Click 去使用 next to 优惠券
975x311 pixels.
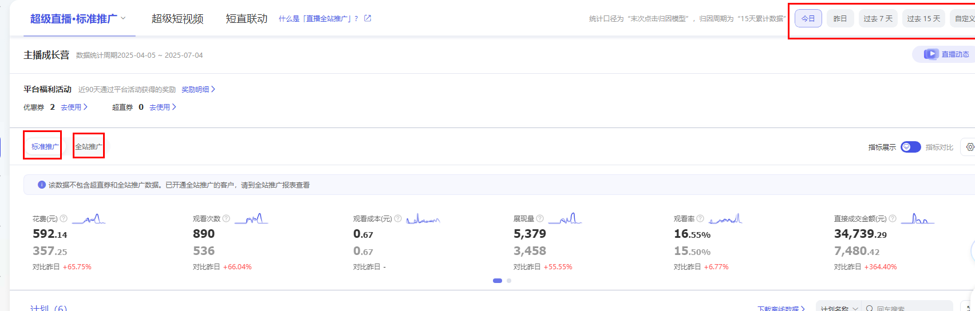pyautogui.click(x=74, y=107)
